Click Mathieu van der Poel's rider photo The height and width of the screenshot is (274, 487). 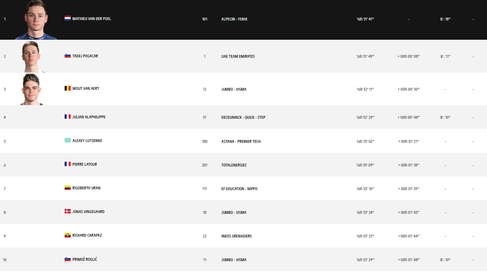click(36, 20)
